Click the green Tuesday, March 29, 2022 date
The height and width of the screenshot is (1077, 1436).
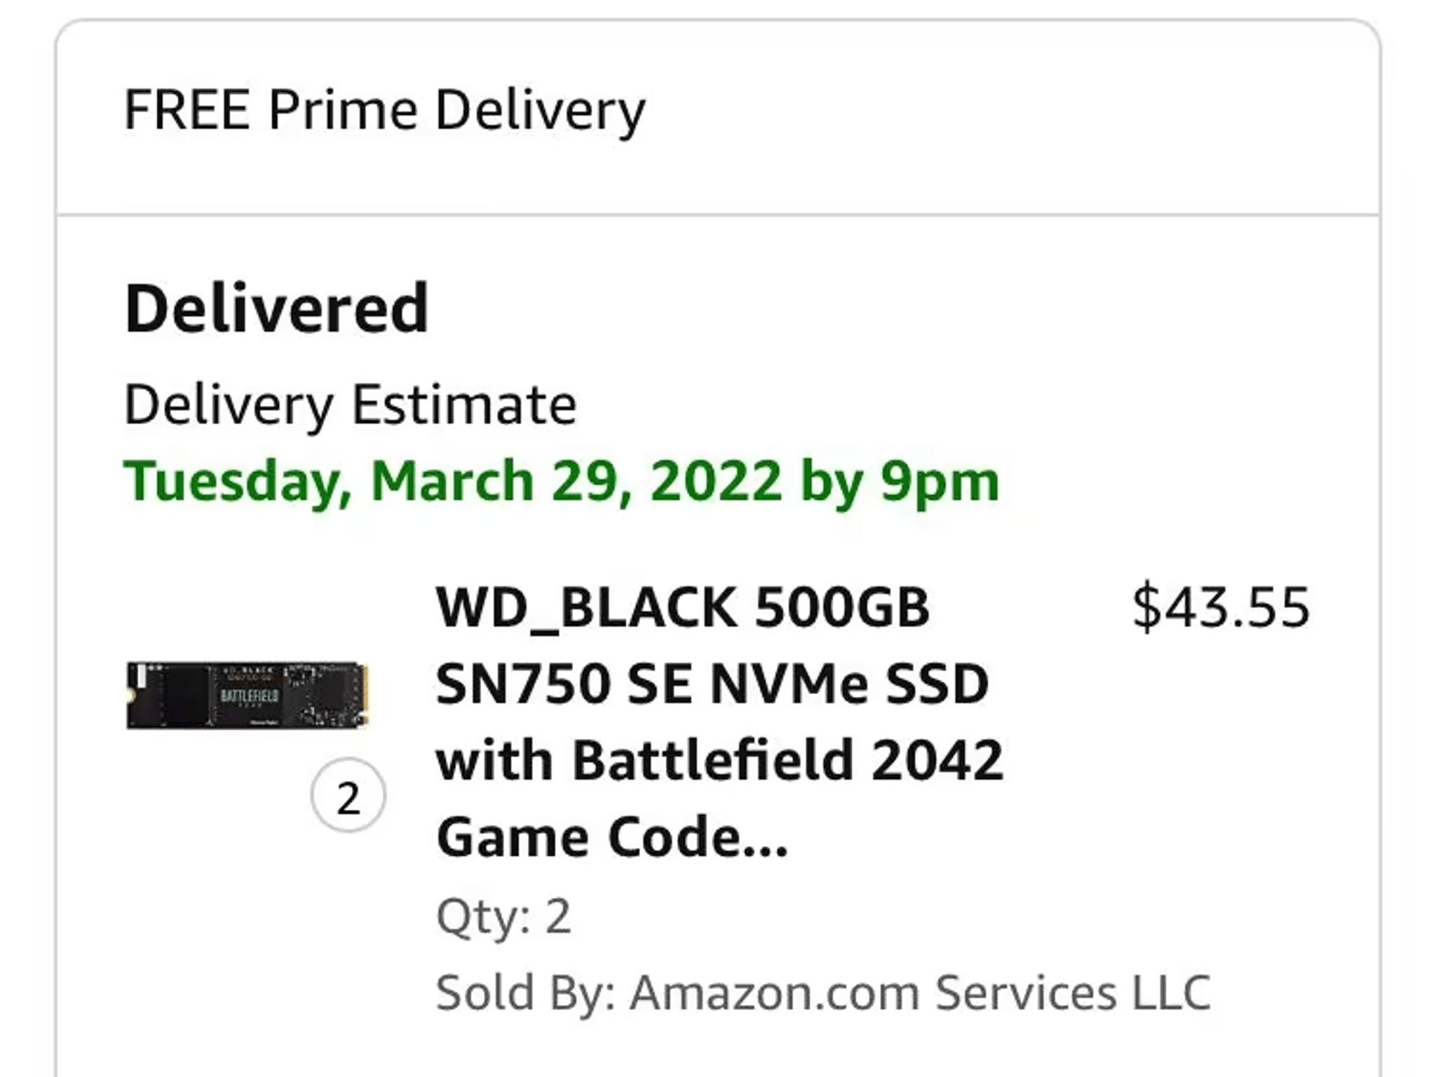click(452, 482)
